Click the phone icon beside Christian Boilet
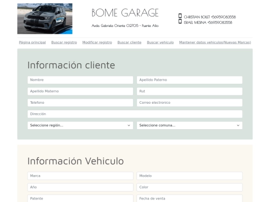Screen dimensions: 270x202 coord(180,16)
